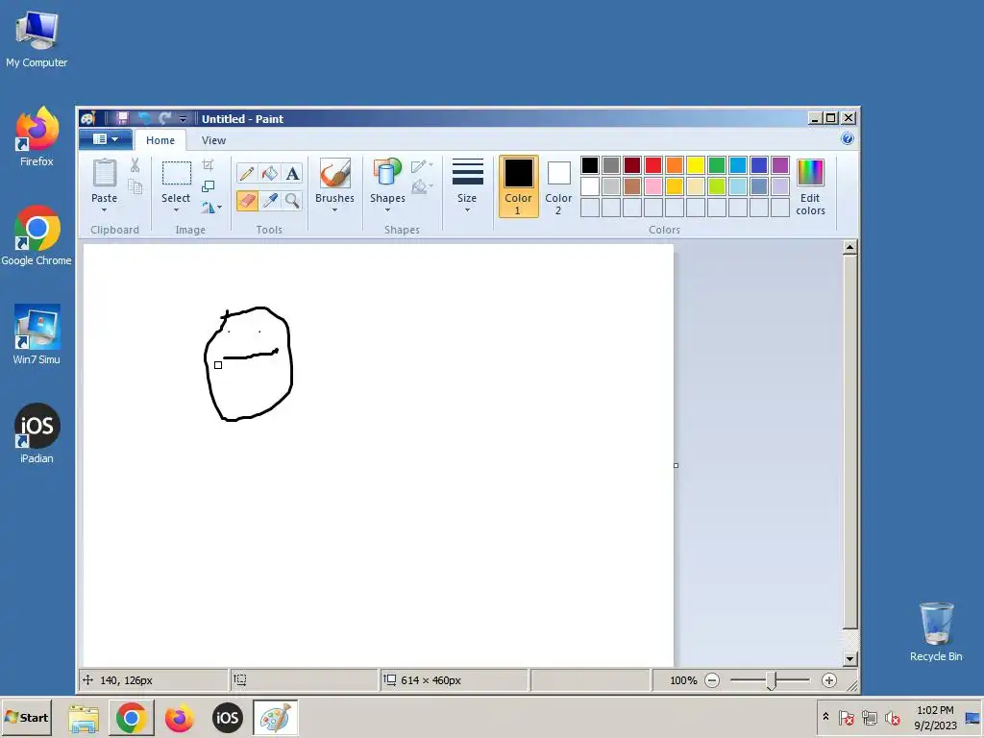Click the Copy icon
The width and height of the screenshot is (984, 738).
135,186
